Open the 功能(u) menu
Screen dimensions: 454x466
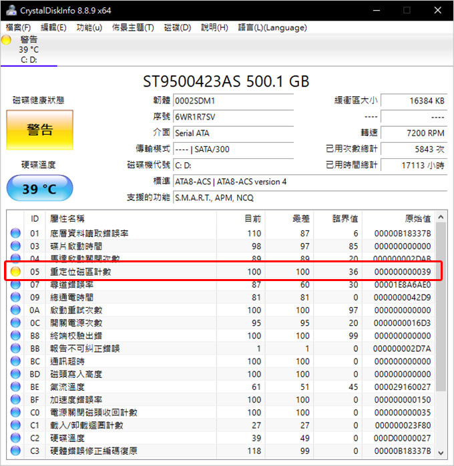pyautogui.click(x=89, y=27)
